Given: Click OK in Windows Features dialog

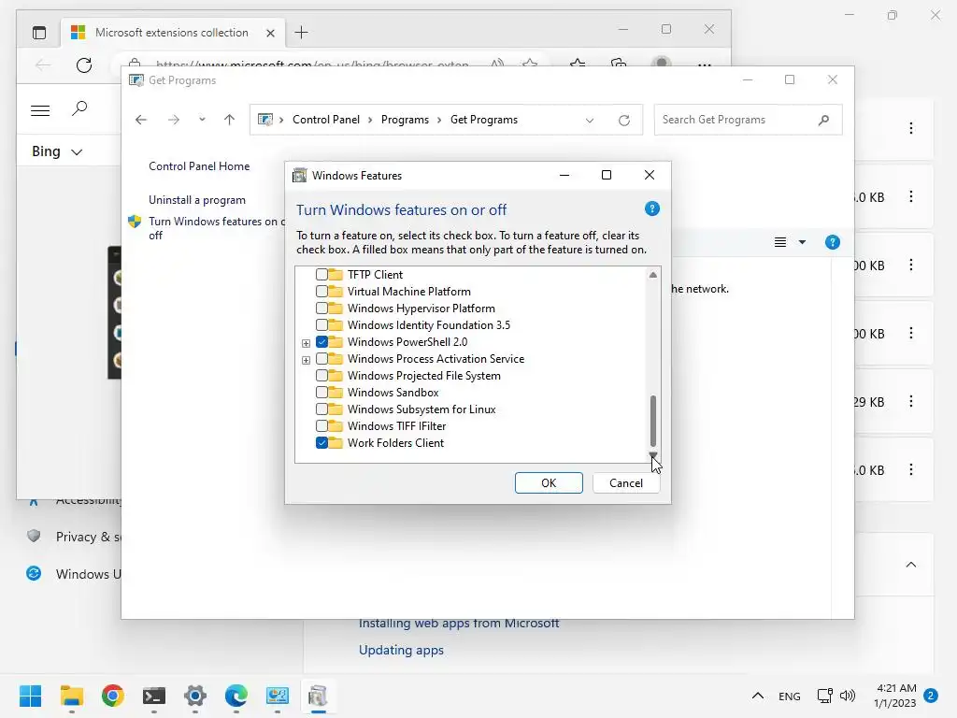Looking at the screenshot, I should (x=549, y=483).
